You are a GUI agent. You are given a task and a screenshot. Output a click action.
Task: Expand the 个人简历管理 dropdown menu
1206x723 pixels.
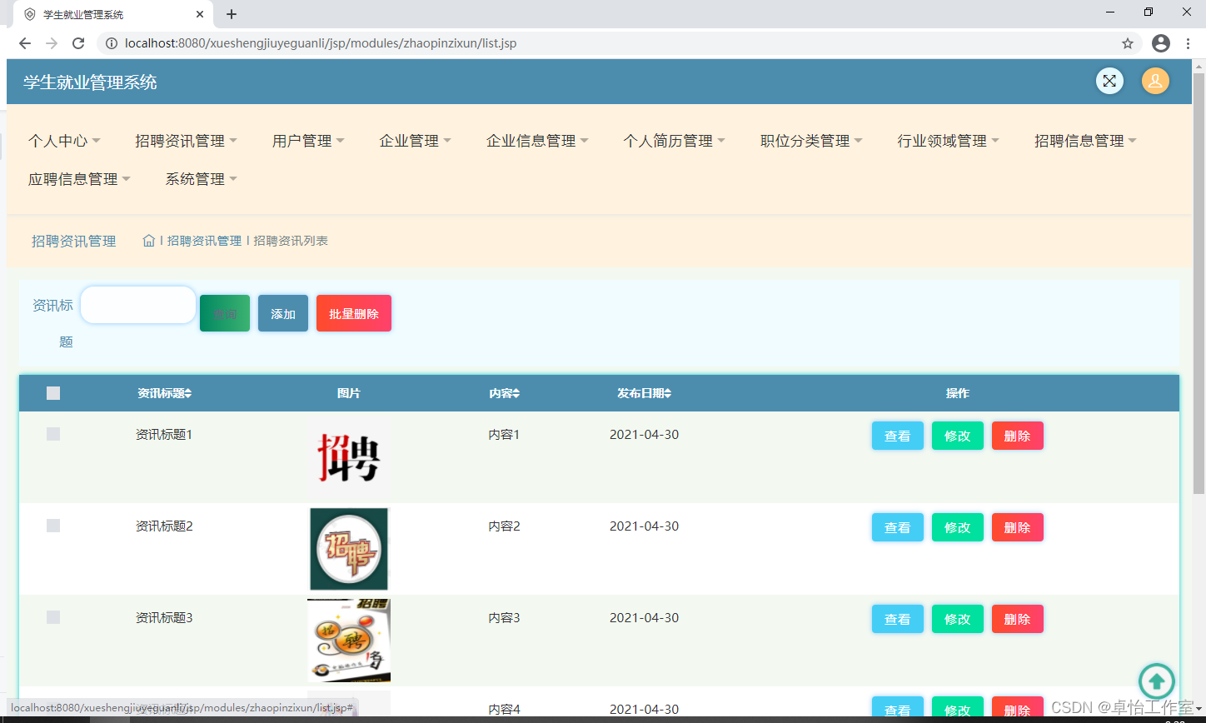pyautogui.click(x=674, y=141)
